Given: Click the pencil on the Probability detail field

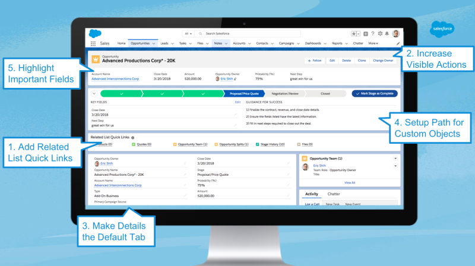Looking at the screenshot, I should pyautogui.click(x=288, y=185).
